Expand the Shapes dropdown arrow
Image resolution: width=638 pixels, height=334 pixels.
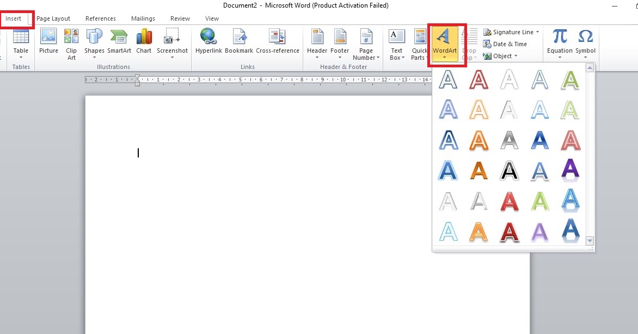pos(94,58)
